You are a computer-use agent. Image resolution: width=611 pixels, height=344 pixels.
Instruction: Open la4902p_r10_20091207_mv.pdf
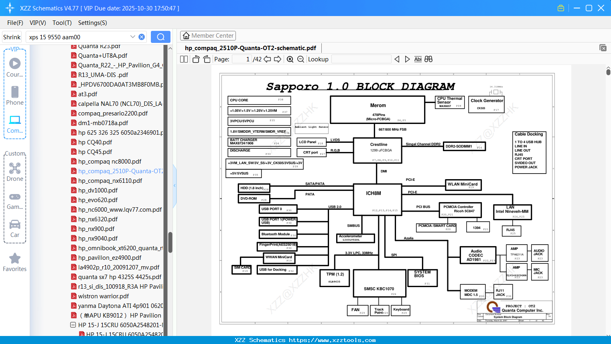tap(119, 267)
